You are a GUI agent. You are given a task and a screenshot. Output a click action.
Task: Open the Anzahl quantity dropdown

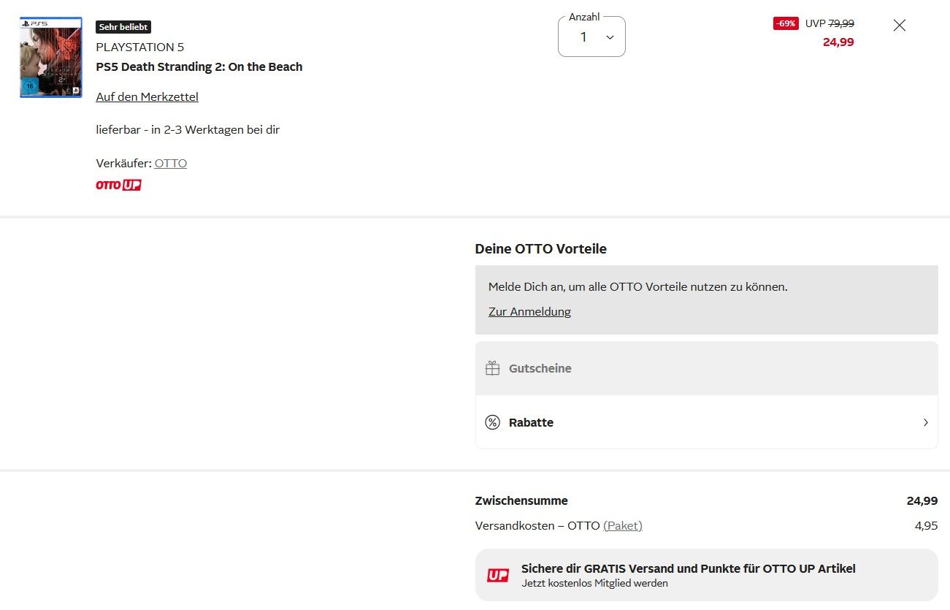click(x=591, y=37)
